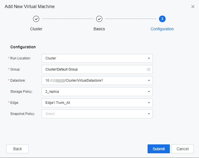
Task: Click the completed Cluster step checkmark icon
Action: (x=36, y=19)
